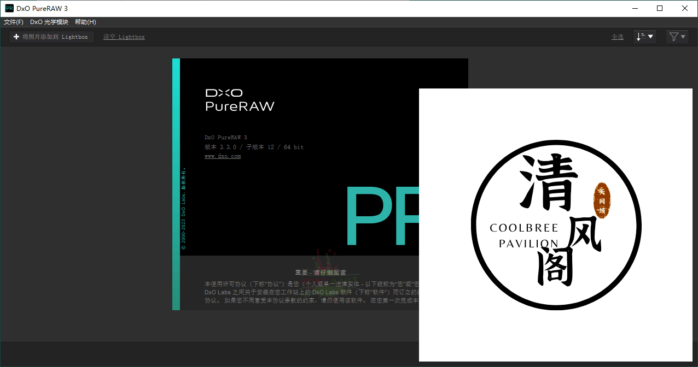Open the DxO 光学模块 menu
This screenshot has width=698, height=367.
coord(49,22)
